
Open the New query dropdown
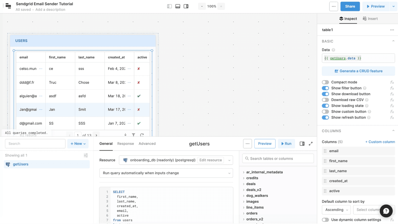pos(78,144)
